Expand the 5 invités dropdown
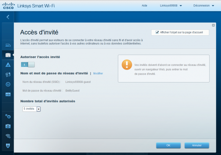This screenshot has width=221, height=155. click(38, 109)
